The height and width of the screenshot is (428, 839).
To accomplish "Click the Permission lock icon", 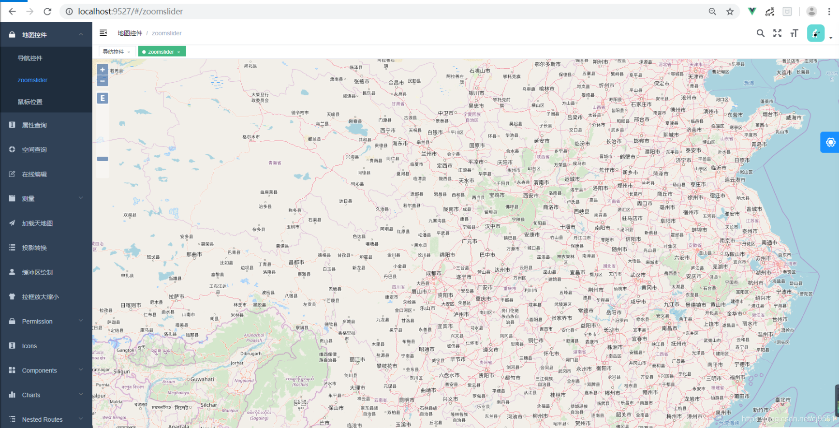I will (12, 321).
